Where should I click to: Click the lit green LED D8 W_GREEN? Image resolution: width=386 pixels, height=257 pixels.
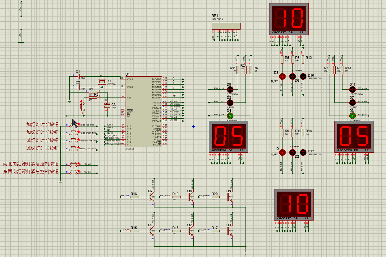(352, 116)
